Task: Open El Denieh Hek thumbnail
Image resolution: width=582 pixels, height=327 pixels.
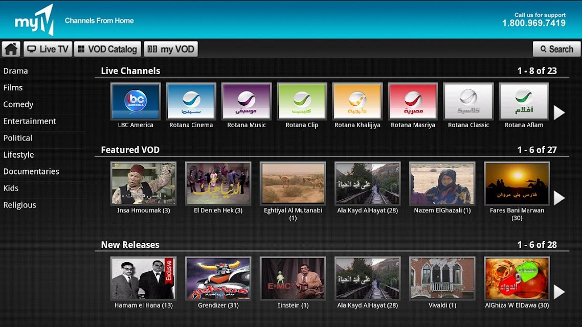Action: point(218,183)
